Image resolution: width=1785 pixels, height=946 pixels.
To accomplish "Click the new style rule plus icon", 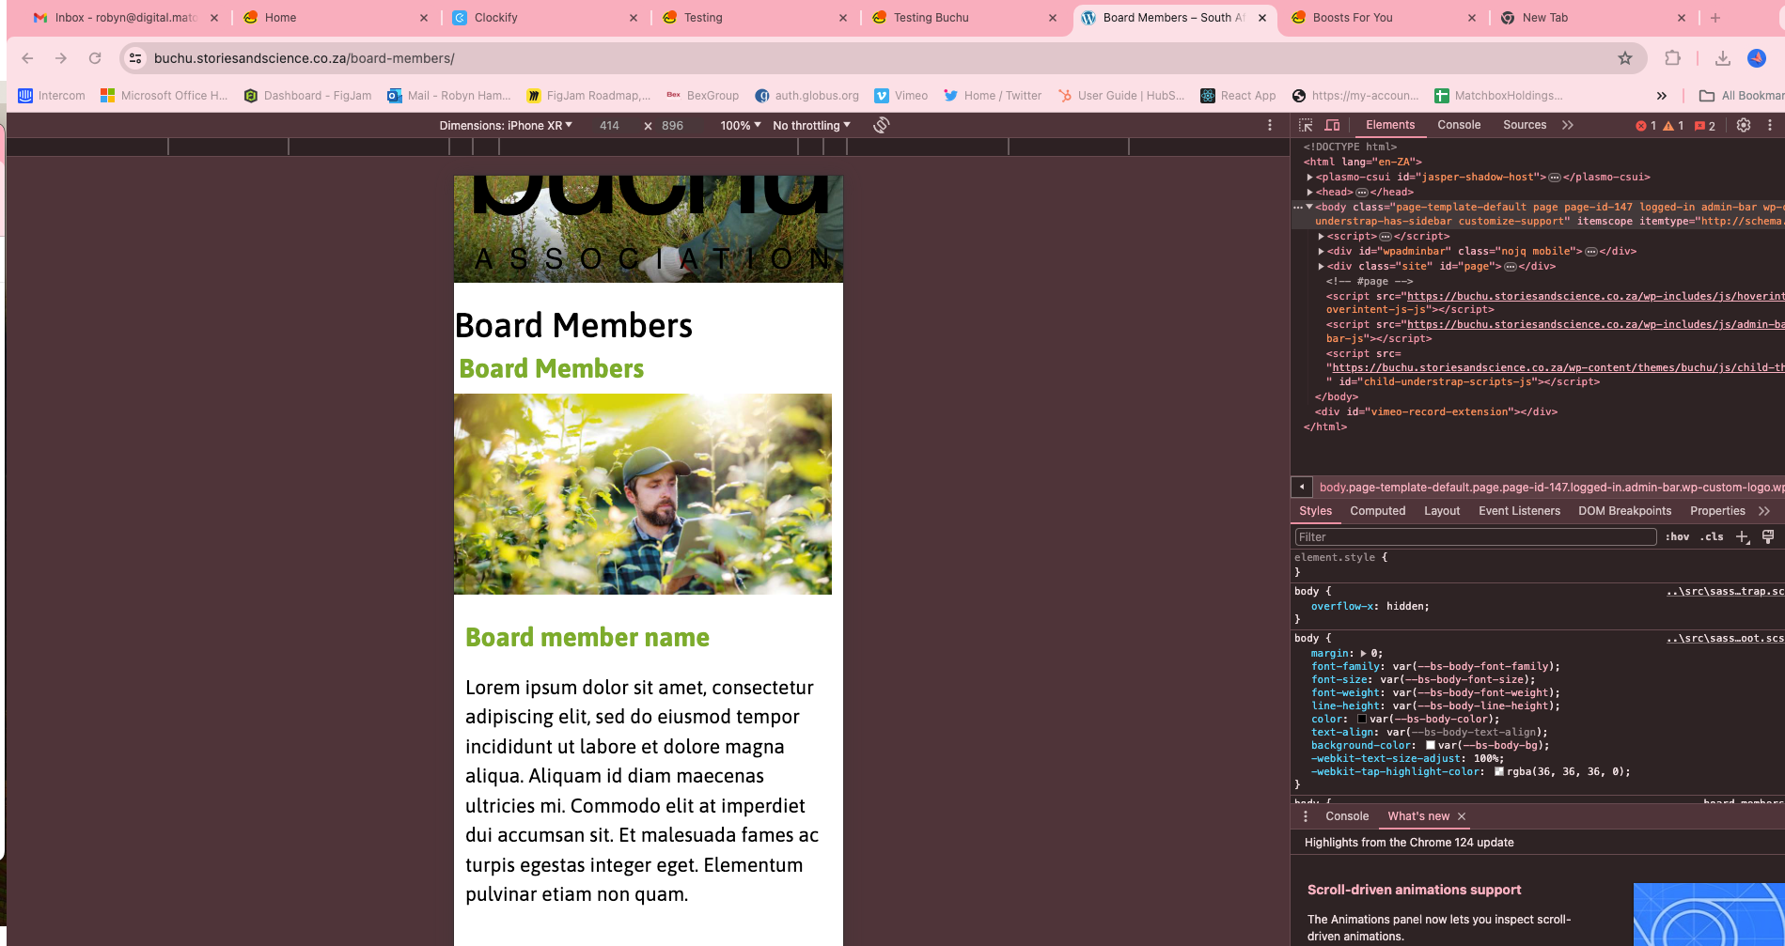I will 1742,536.
